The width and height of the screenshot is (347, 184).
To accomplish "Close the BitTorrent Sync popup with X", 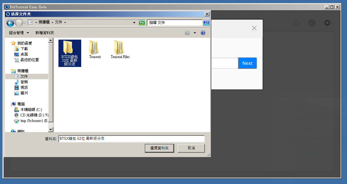I will click(254, 28).
